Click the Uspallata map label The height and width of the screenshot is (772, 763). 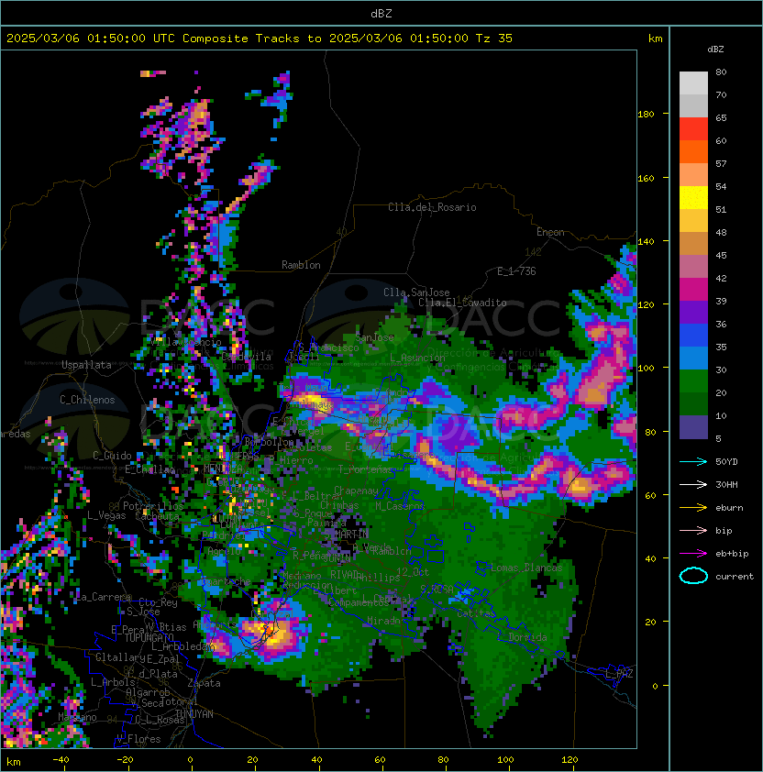86,365
